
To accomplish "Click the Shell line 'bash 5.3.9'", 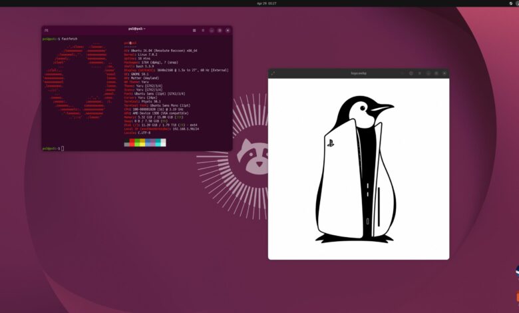I will [x=145, y=66].
